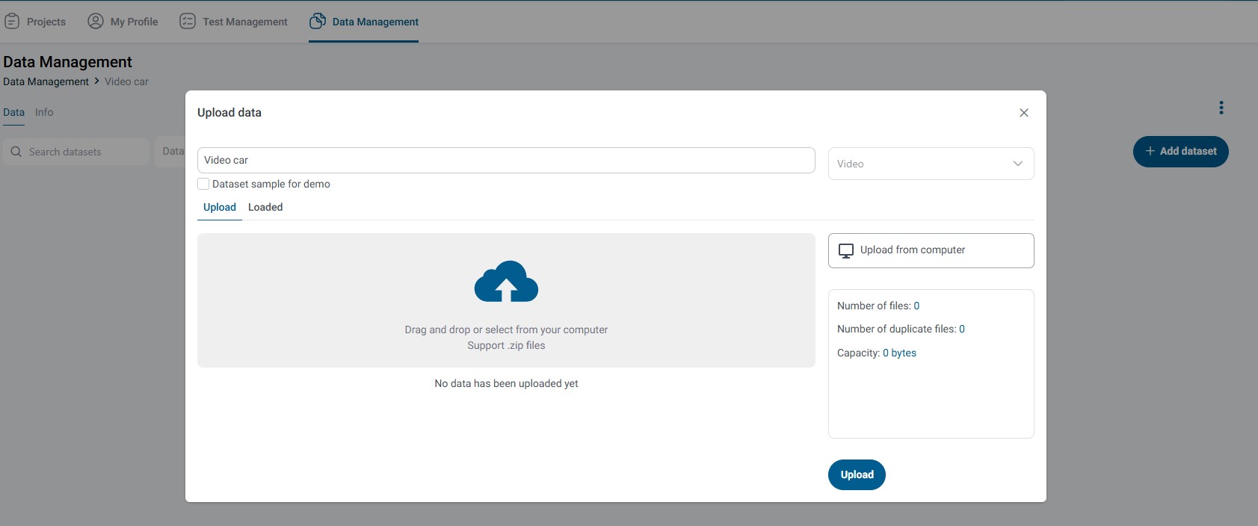Screen dimensions: 1258x526
Task: Click the Data Management chart icon
Action: (x=318, y=22)
